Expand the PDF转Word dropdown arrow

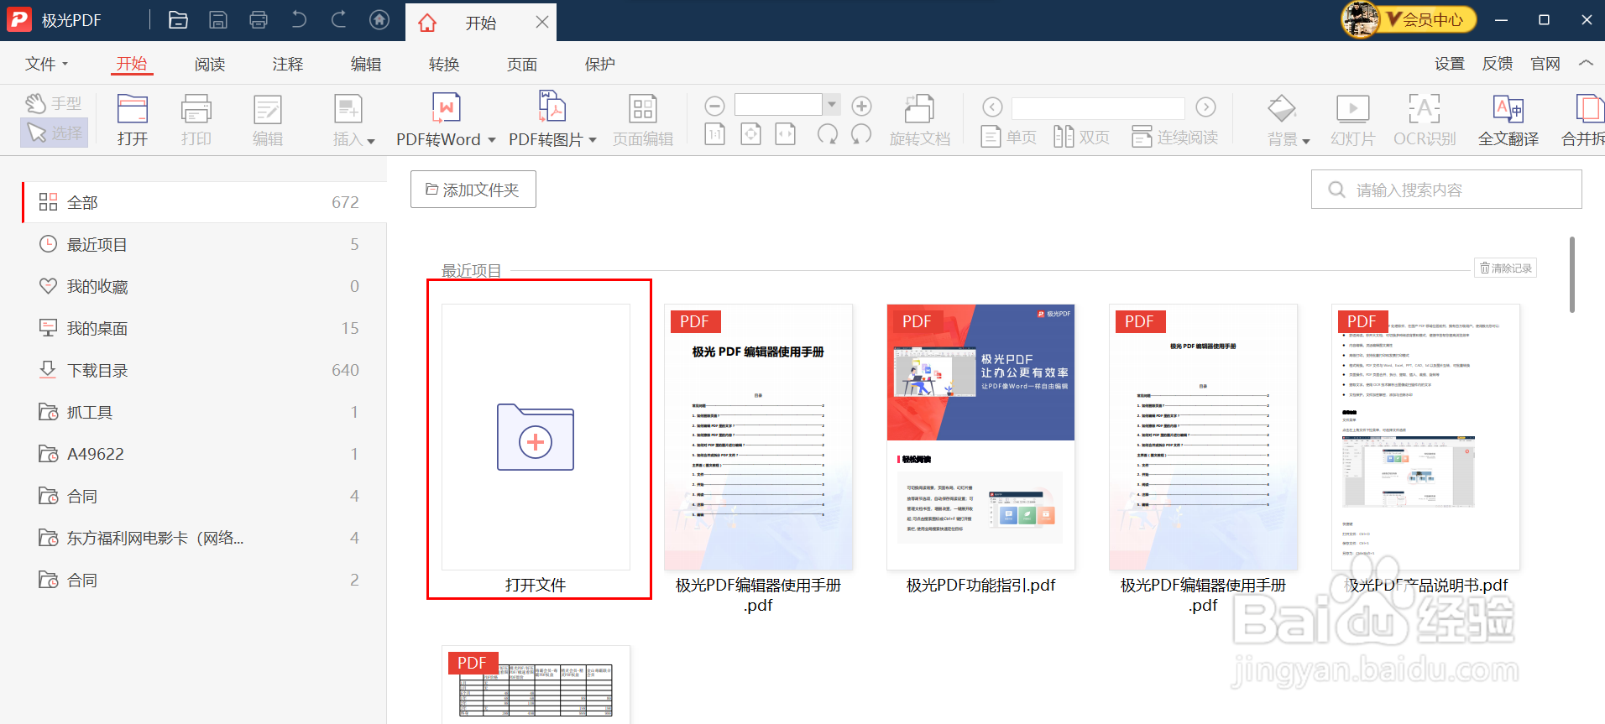(492, 140)
